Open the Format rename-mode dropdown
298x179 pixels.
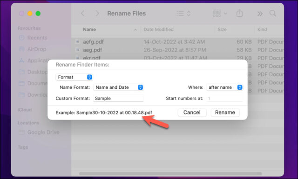tap(74, 77)
